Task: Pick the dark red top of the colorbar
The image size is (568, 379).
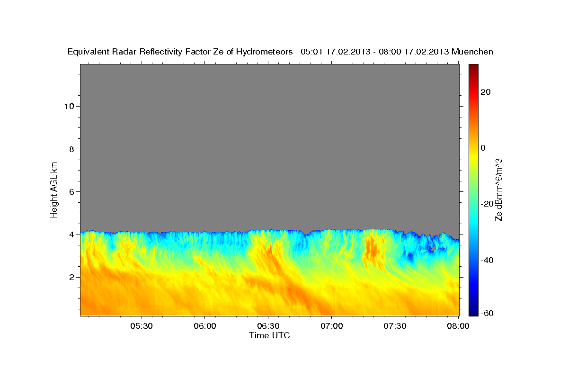Action: coord(473,67)
